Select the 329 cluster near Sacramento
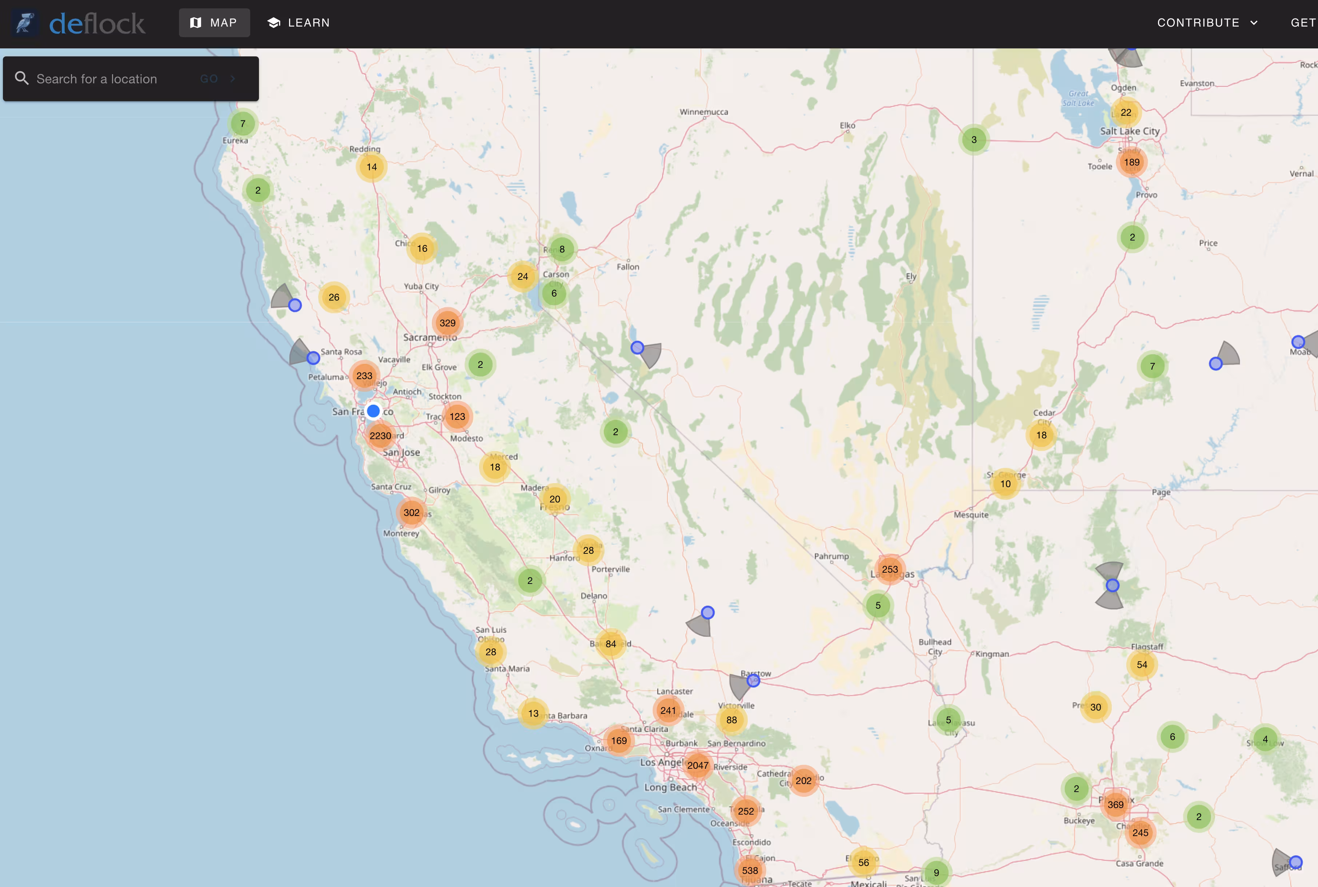The image size is (1318, 887). 447,323
